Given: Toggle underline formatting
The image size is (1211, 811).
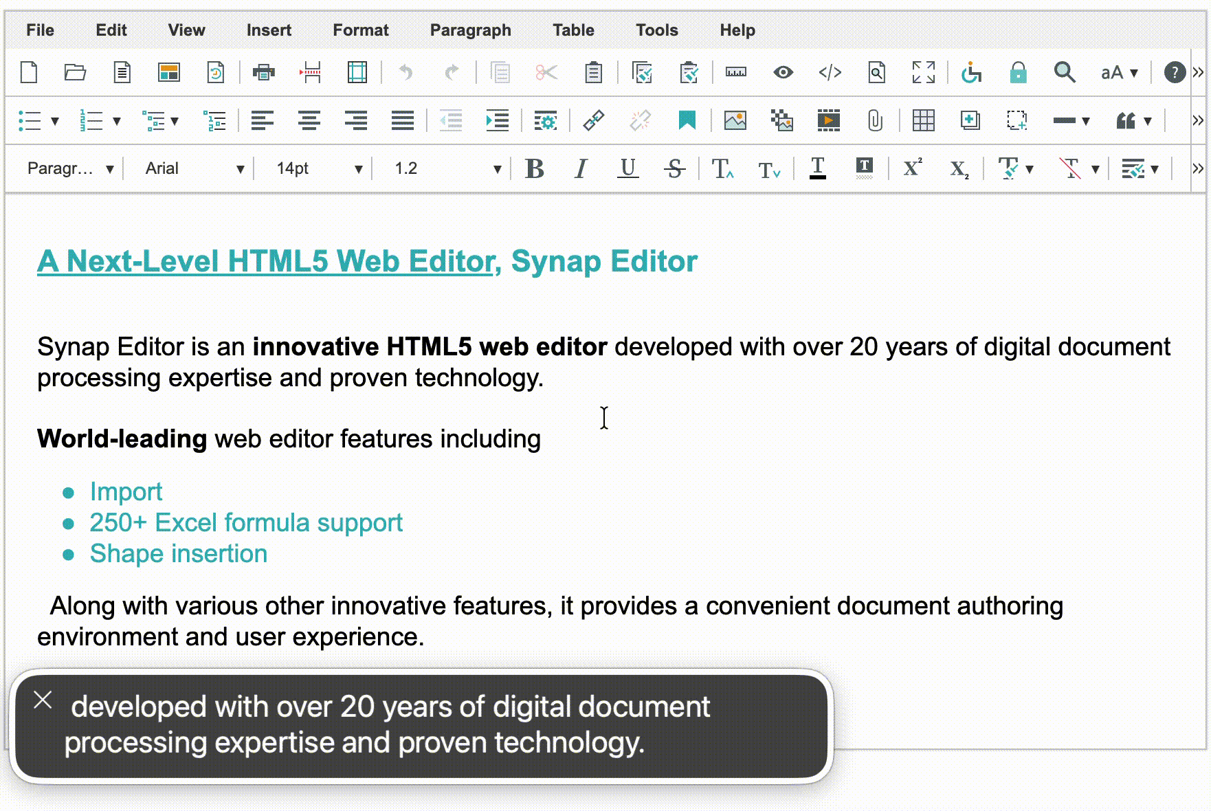Looking at the screenshot, I should point(627,168).
